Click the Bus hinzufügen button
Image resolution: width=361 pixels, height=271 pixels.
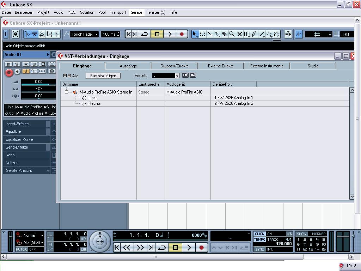tap(103, 76)
